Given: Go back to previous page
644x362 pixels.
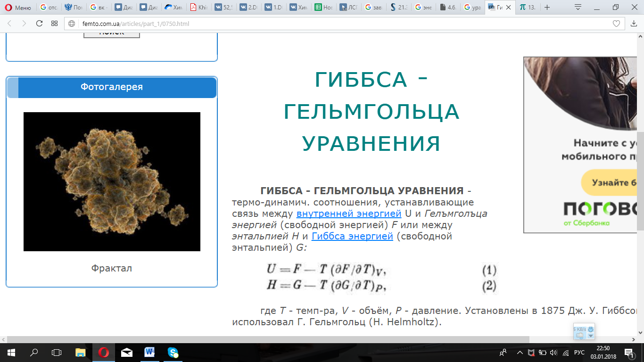Looking at the screenshot, I should [x=9, y=24].
